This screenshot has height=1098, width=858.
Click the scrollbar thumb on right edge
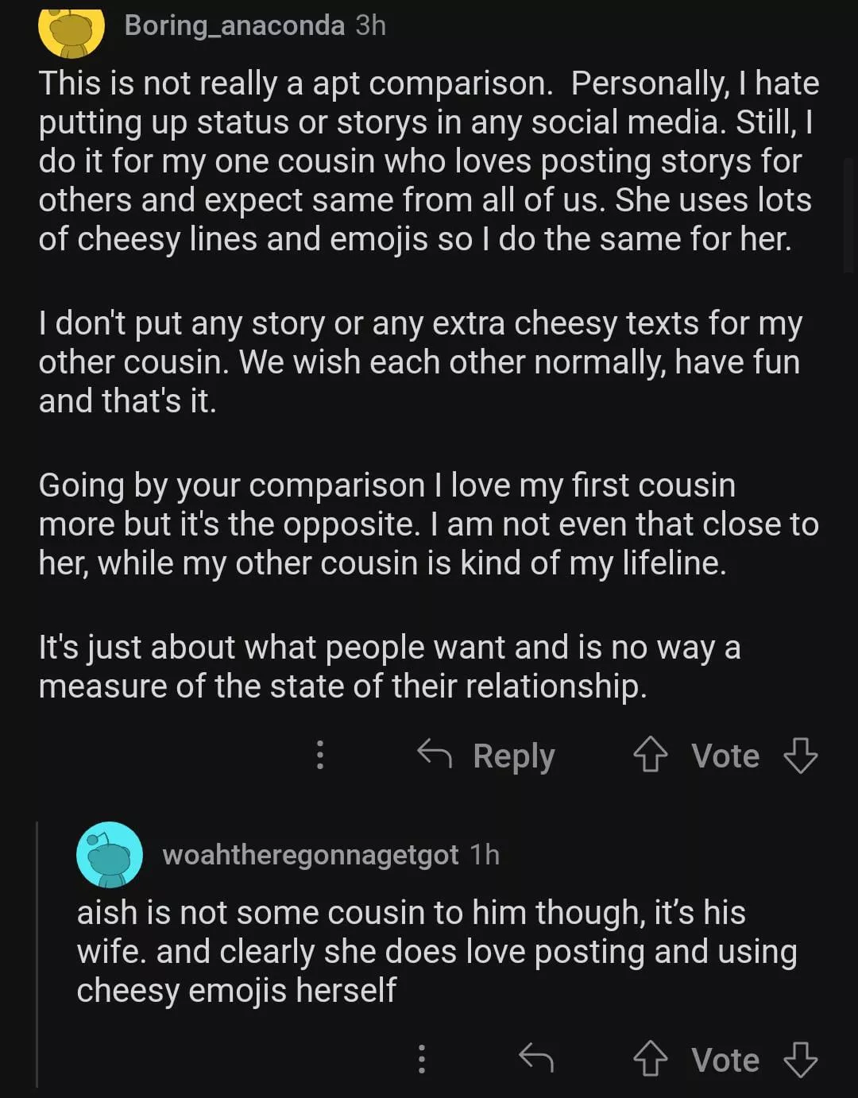pos(848,215)
